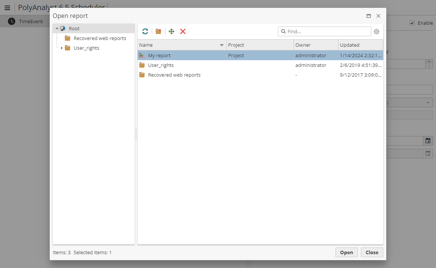The width and height of the screenshot is (436, 268).
Task: Open the hamburger menu at top left
Action: (7, 8)
